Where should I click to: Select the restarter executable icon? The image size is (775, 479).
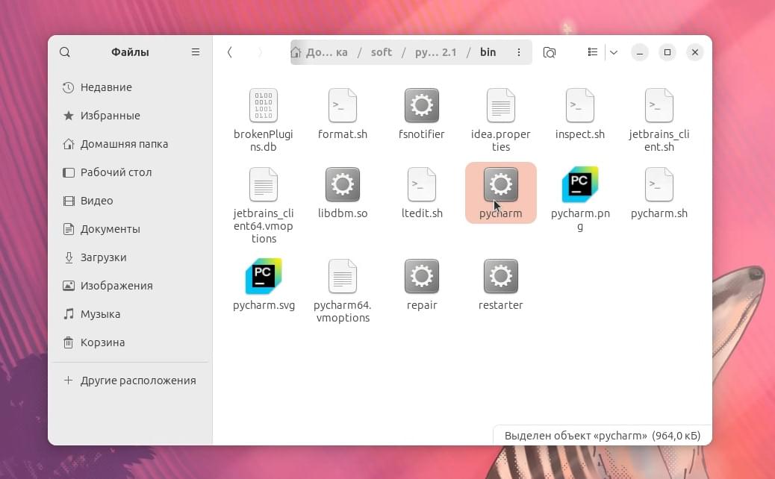(501, 276)
